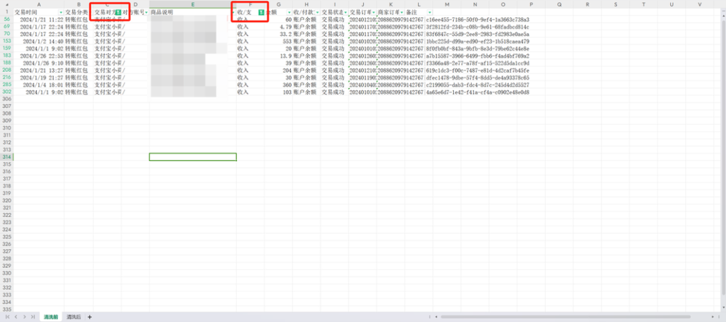Select column P header
The image size is (726, 322).
point(531,4)
